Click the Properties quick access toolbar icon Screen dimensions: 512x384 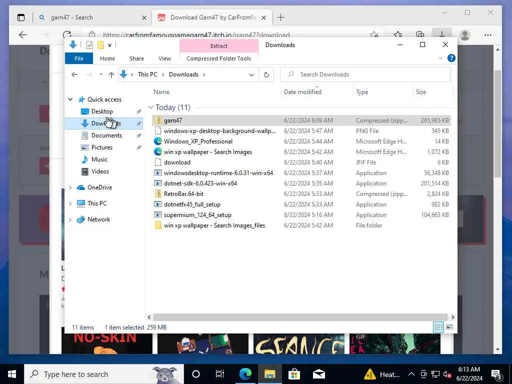coord(89,45)
